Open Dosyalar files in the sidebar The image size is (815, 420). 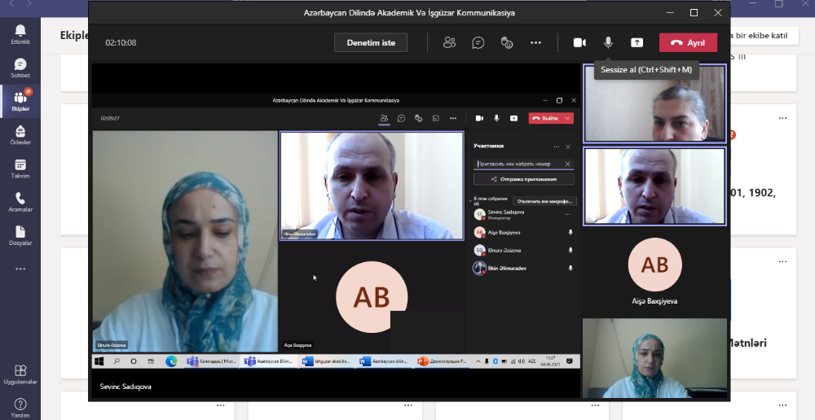(20, 236)
